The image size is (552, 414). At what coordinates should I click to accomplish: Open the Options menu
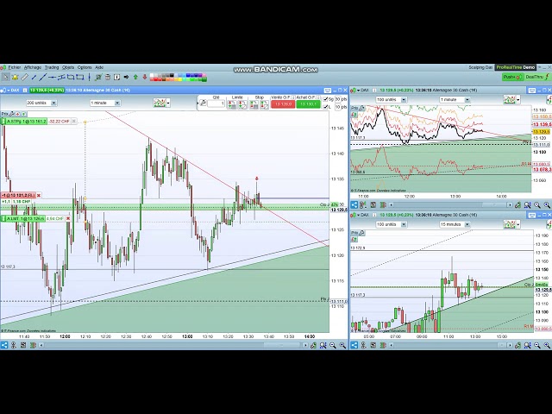pos(85,67)
